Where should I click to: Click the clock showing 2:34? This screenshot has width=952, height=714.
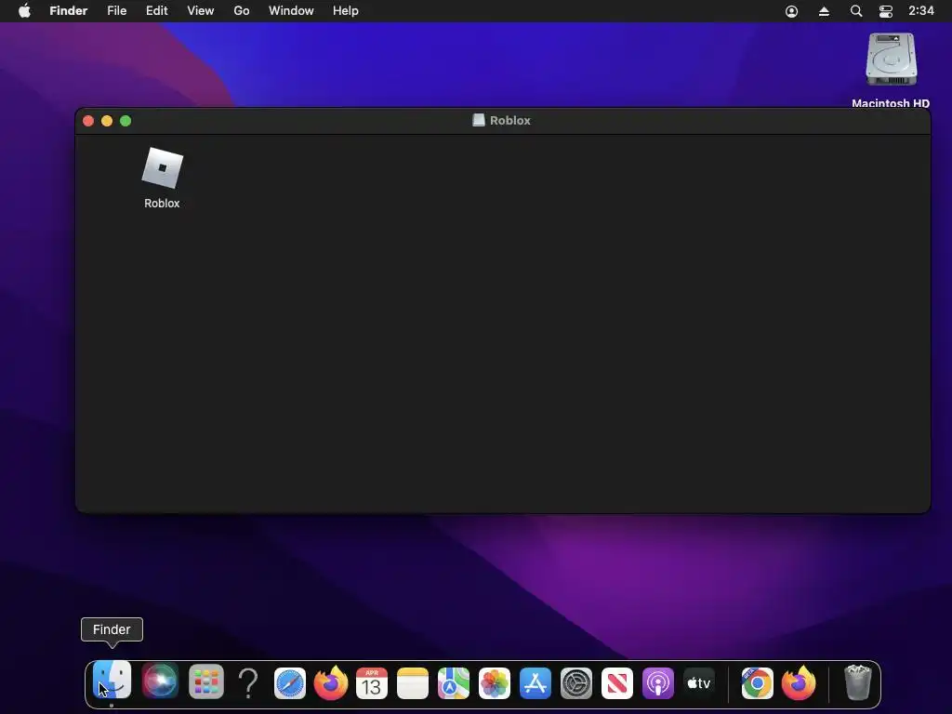coord(921,11)
